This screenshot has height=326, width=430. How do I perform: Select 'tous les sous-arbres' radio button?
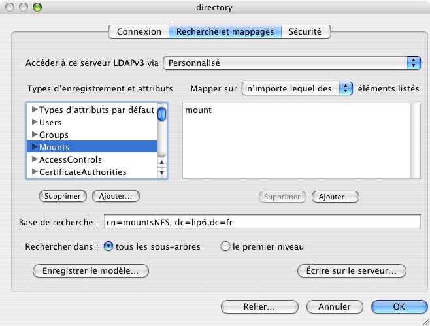pyautogui.click(x=108, y=246)
